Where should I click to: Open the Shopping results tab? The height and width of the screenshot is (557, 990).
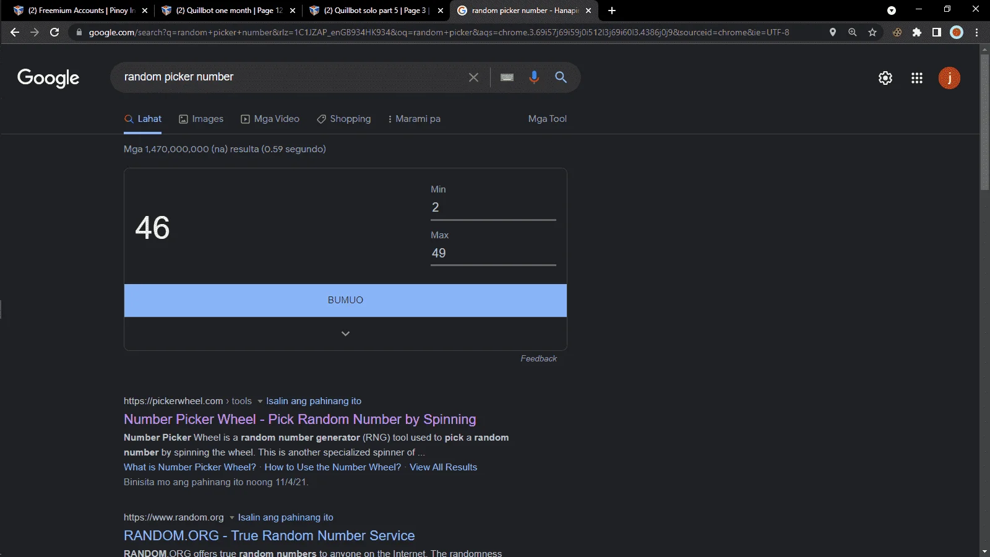point(344,119)
